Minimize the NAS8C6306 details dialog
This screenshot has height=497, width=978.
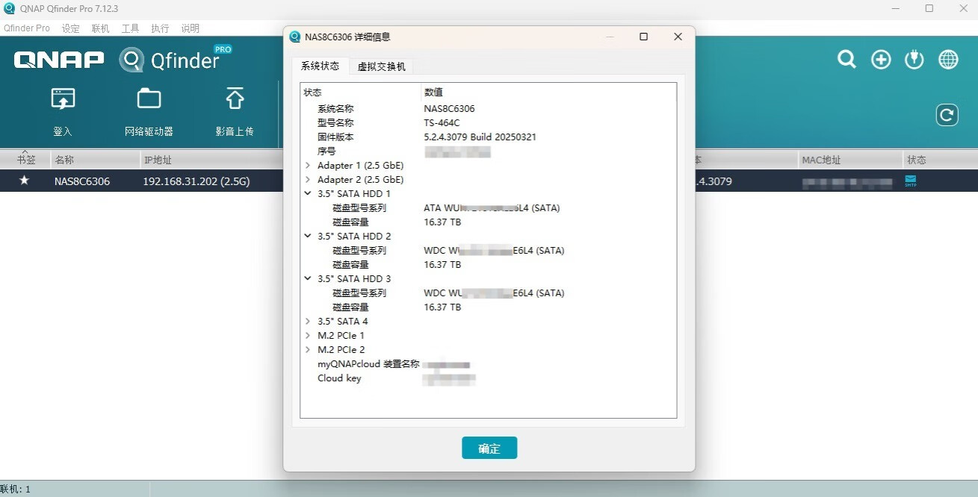coord(610,37)
